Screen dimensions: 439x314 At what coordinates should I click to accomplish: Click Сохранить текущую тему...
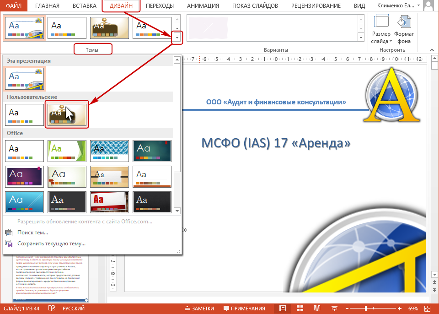pos(51,244)
